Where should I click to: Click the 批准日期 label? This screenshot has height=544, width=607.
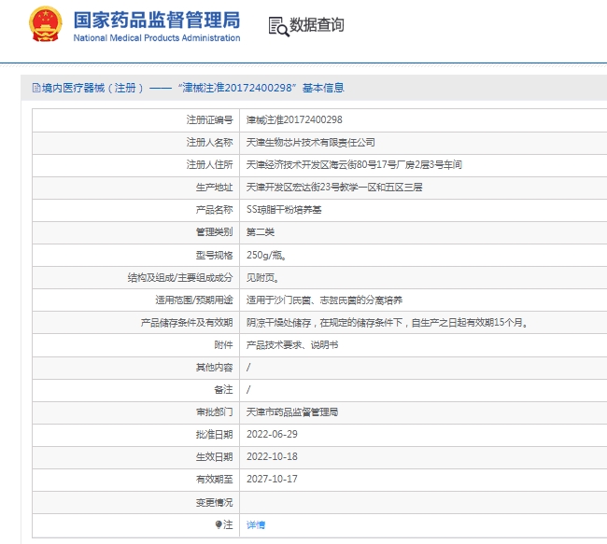tap(214, 435)
